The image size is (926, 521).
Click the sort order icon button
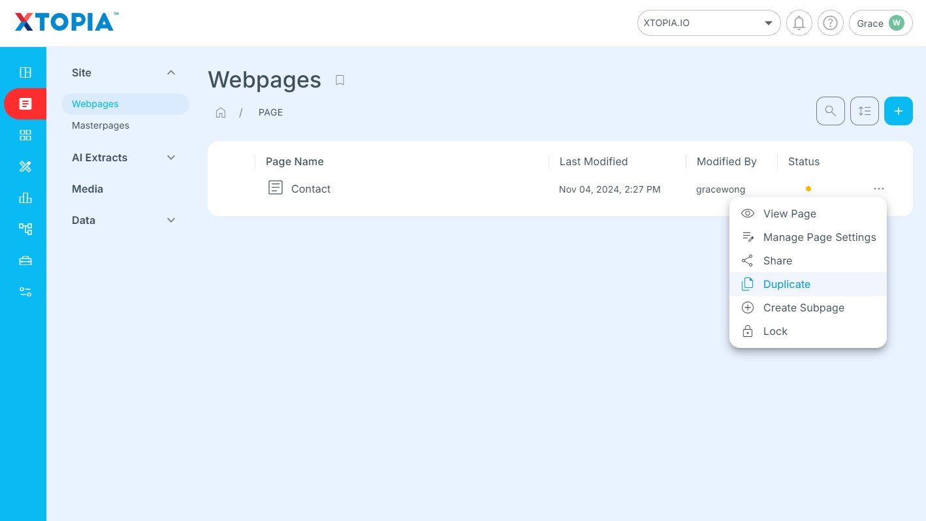(864, 111)
